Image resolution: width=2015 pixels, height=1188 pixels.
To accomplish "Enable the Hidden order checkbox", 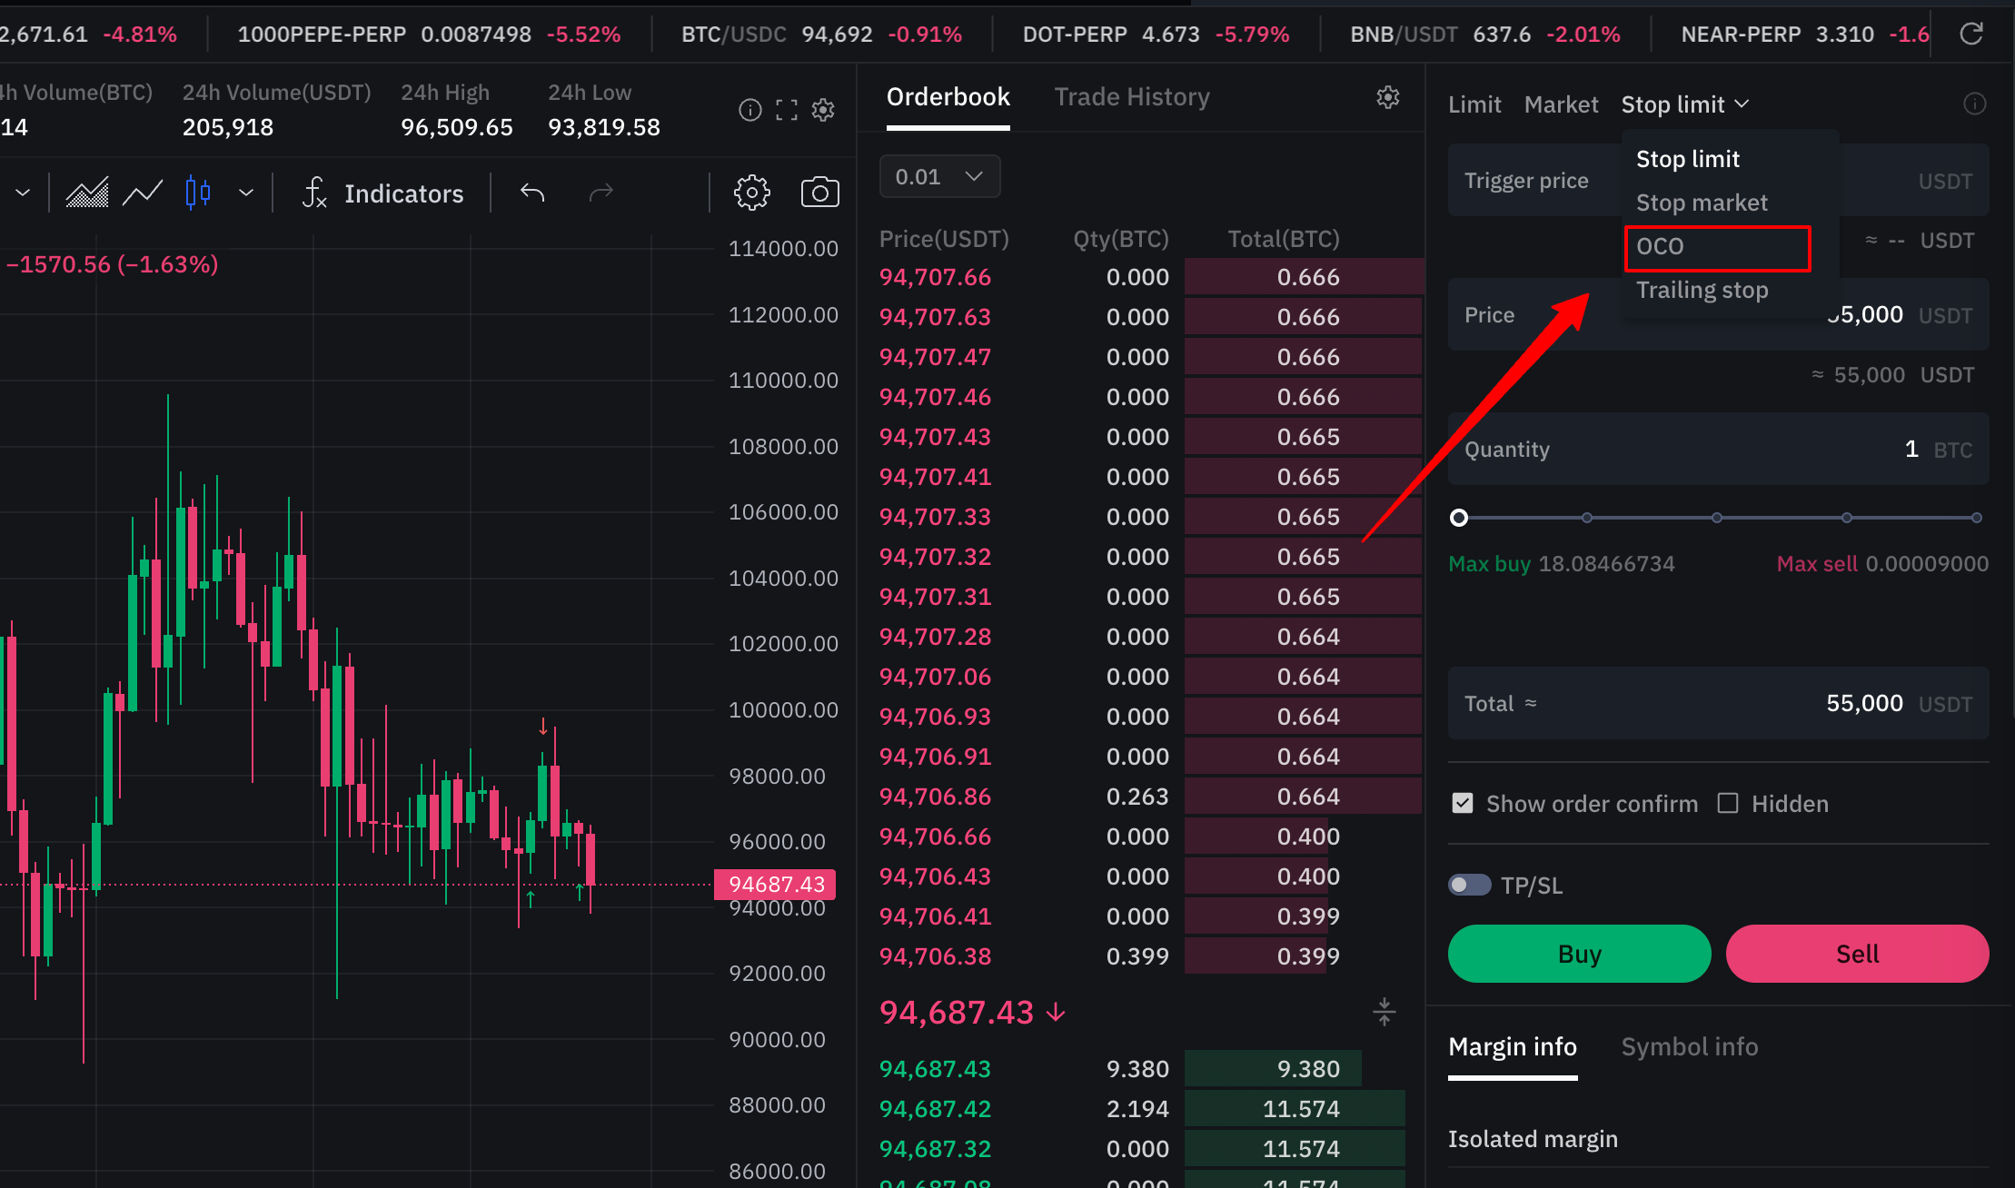I will coord(1728,804).
